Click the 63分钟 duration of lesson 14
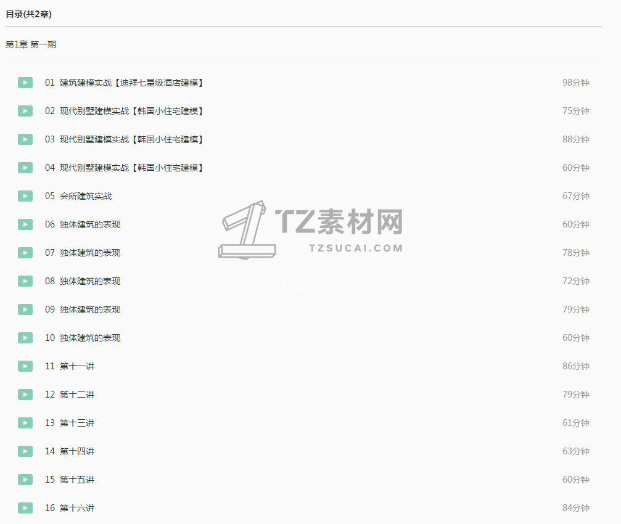The height and width of the screenshot is (524, 621). 576,452
